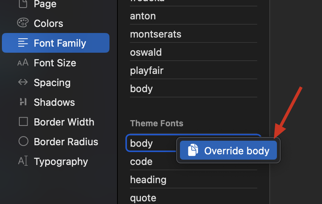Select the heading theme font
Image resolution: width=322 pixels, height=204 pixels.
pyautogui.click(x=148, y=180)
